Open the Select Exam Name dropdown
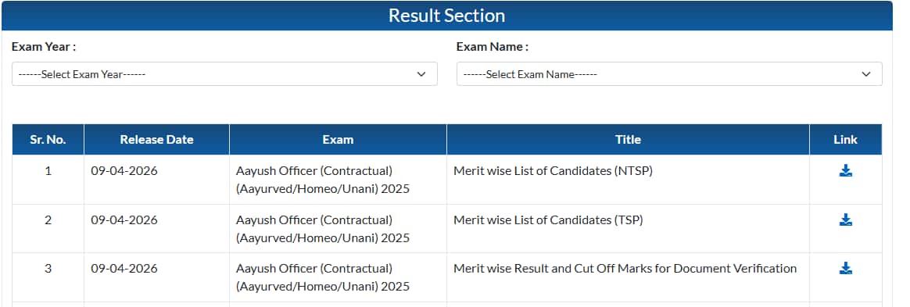Screen dimensions: 910x307 [669, 74]
